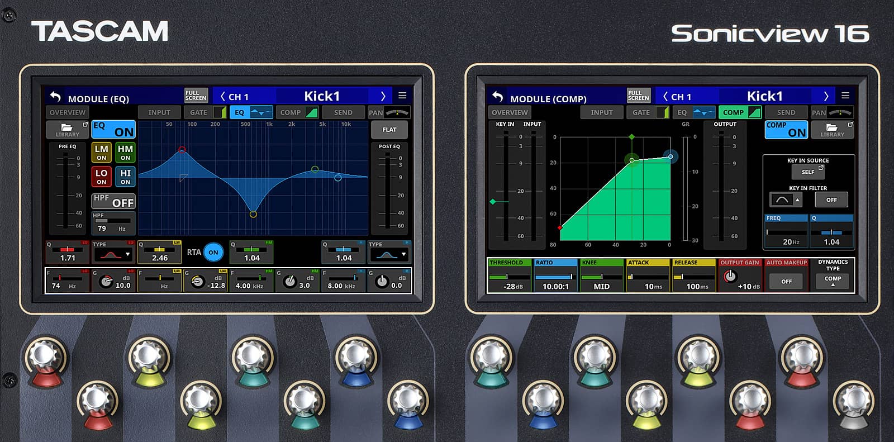The image size is (894, 442).
Task: Go to previous channel on the COMP screen
Action: [x=665, y=96]
